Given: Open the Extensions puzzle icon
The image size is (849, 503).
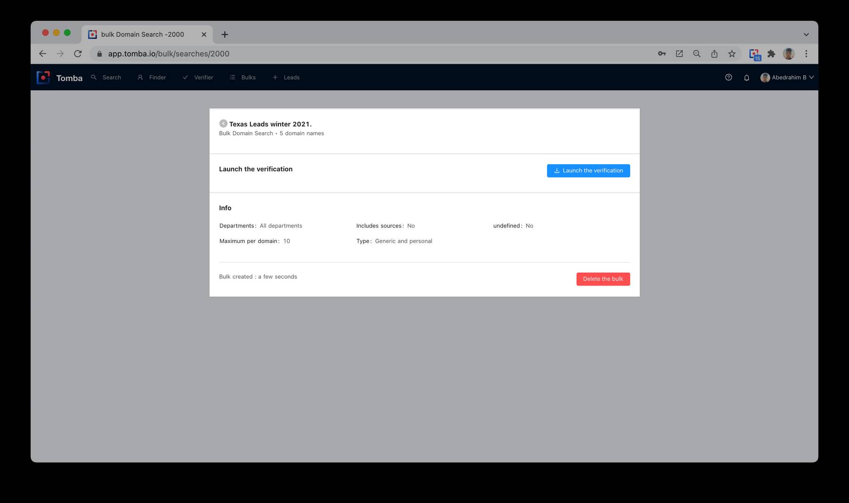Looking at the screenshot, I should tap(771, 54).
